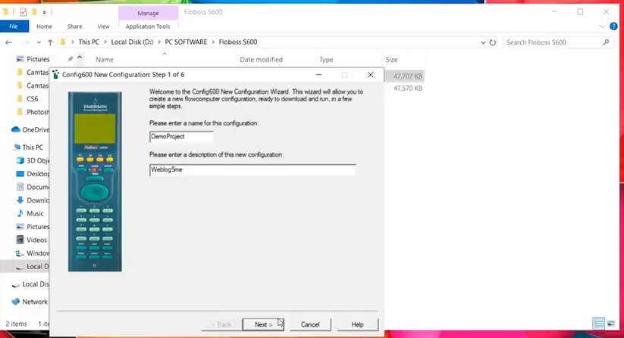
Task: Click PC SOFTWARE in the address breadcrumb
Action: click(x=190, y=42)
